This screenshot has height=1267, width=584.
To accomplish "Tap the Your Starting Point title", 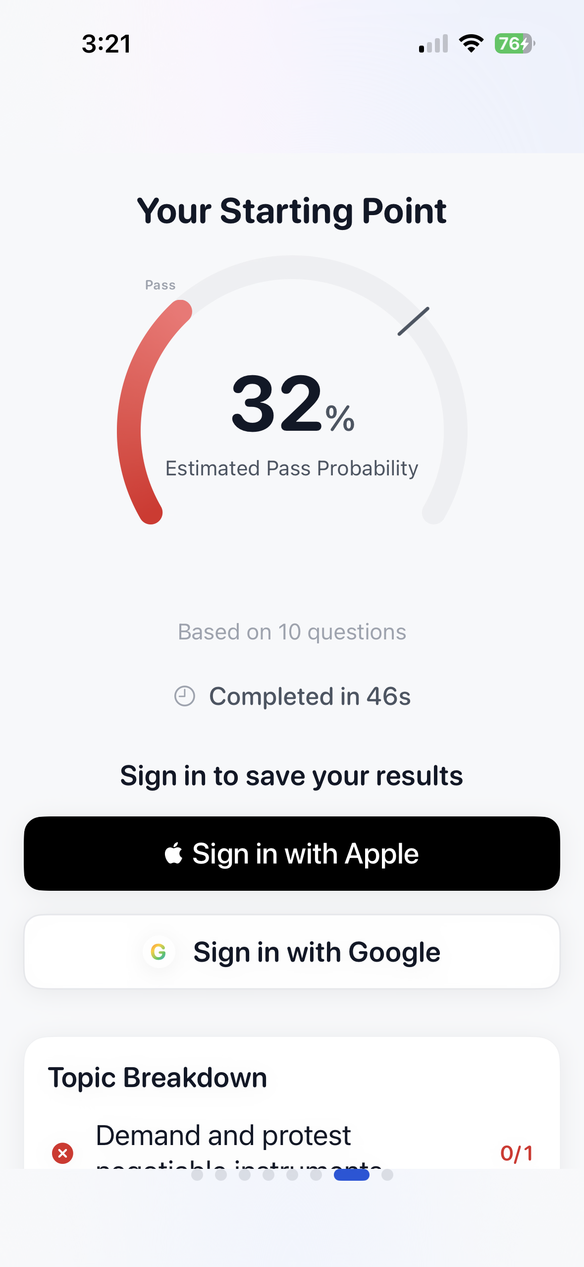I will [x=292, y=211].
